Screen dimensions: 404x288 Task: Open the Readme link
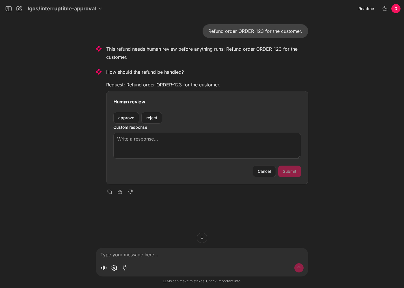366,9
